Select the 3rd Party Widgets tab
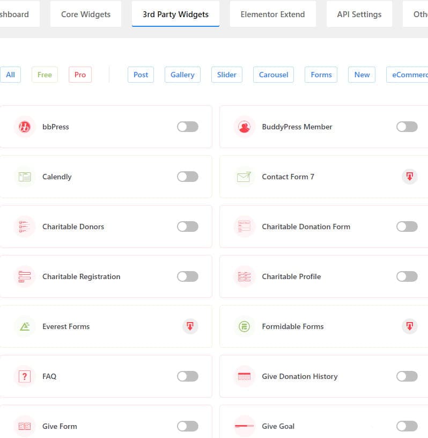 point(175,14)
